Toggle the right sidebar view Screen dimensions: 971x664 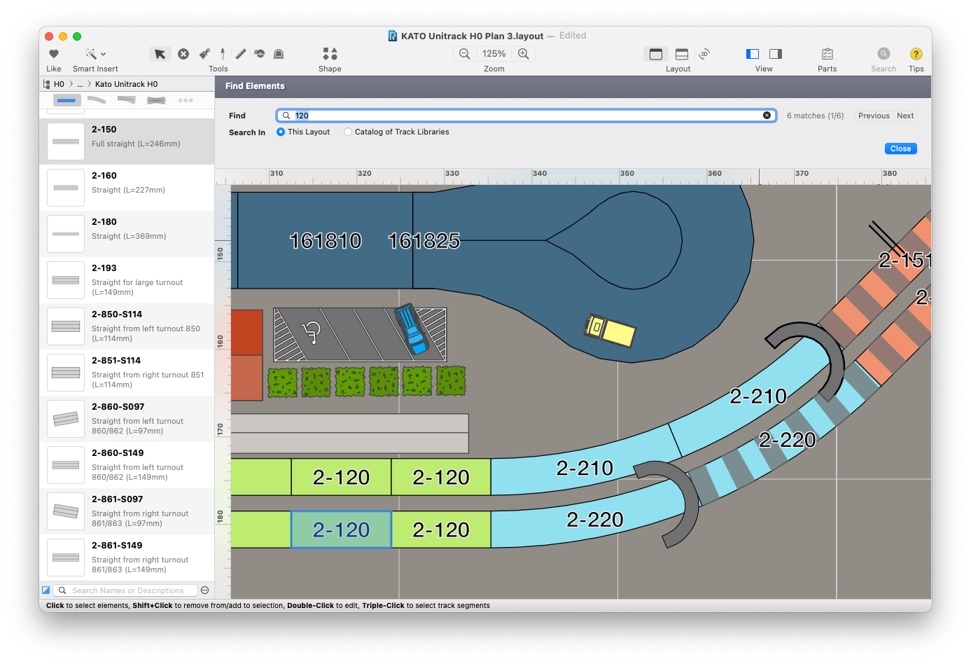point(776,54)
